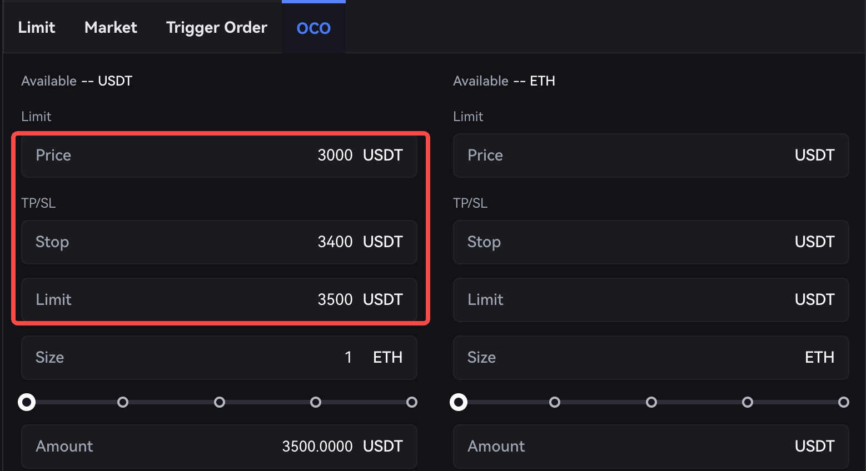This screenshot has width=866, height=471.
Task: Click the TP/SL Limit field showing 3500
Action: (219, 300)
